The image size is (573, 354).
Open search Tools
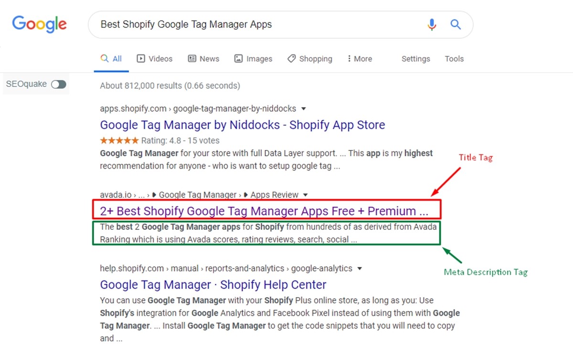coord(454,59)
